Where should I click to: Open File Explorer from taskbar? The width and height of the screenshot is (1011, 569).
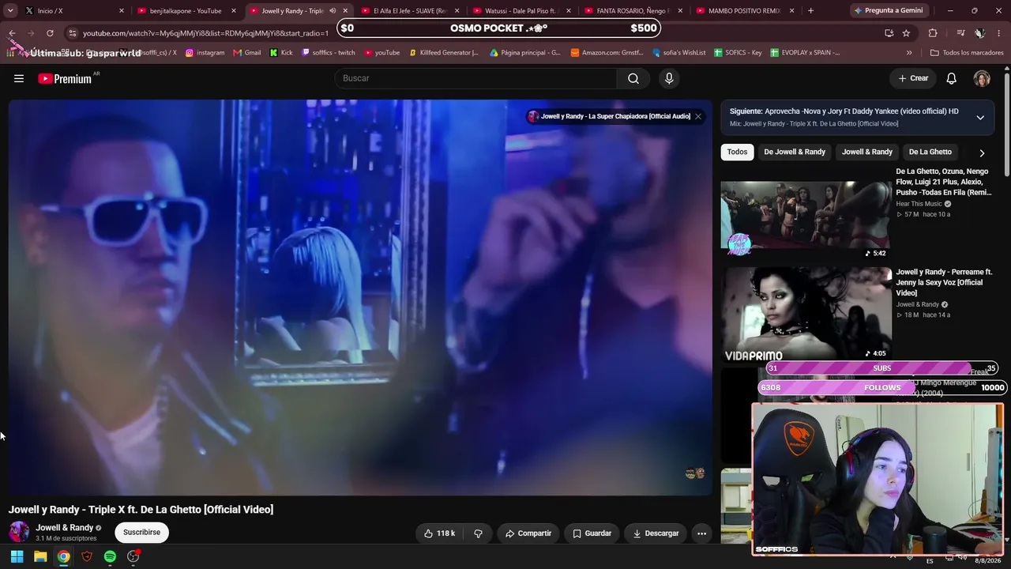[40, 556]
